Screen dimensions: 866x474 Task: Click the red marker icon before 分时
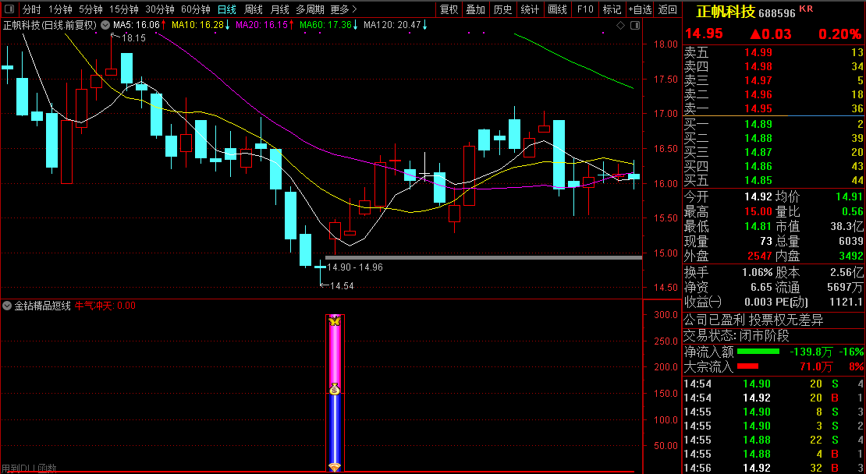pyautogui.click(x=9, y=9)
